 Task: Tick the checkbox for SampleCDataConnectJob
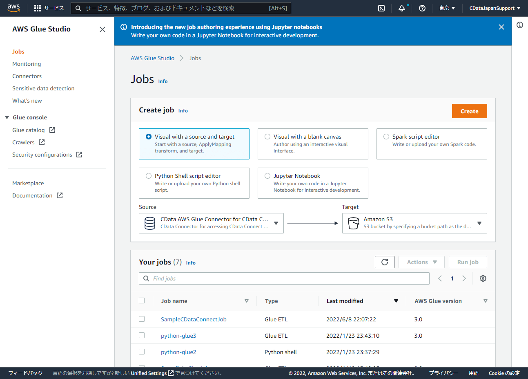click(142, 319)
